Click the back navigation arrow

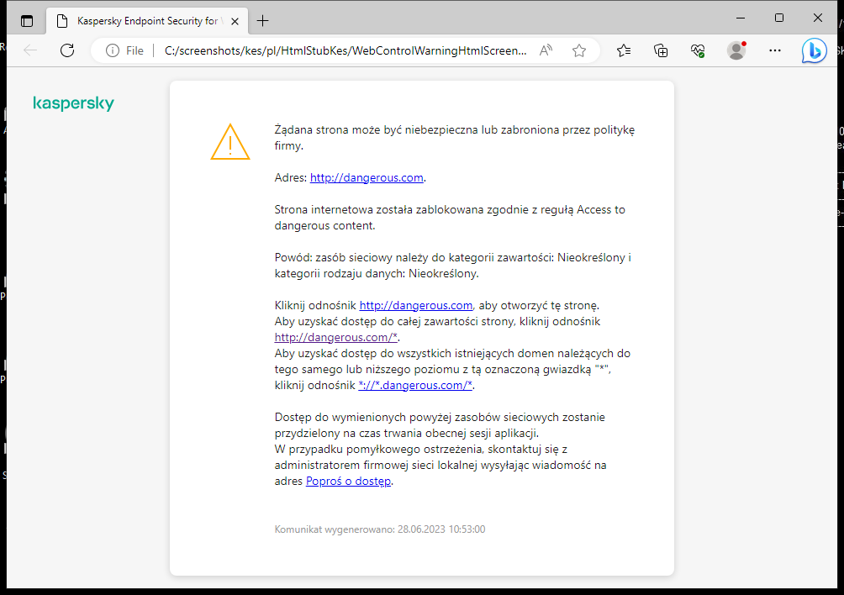coord(30,50)
